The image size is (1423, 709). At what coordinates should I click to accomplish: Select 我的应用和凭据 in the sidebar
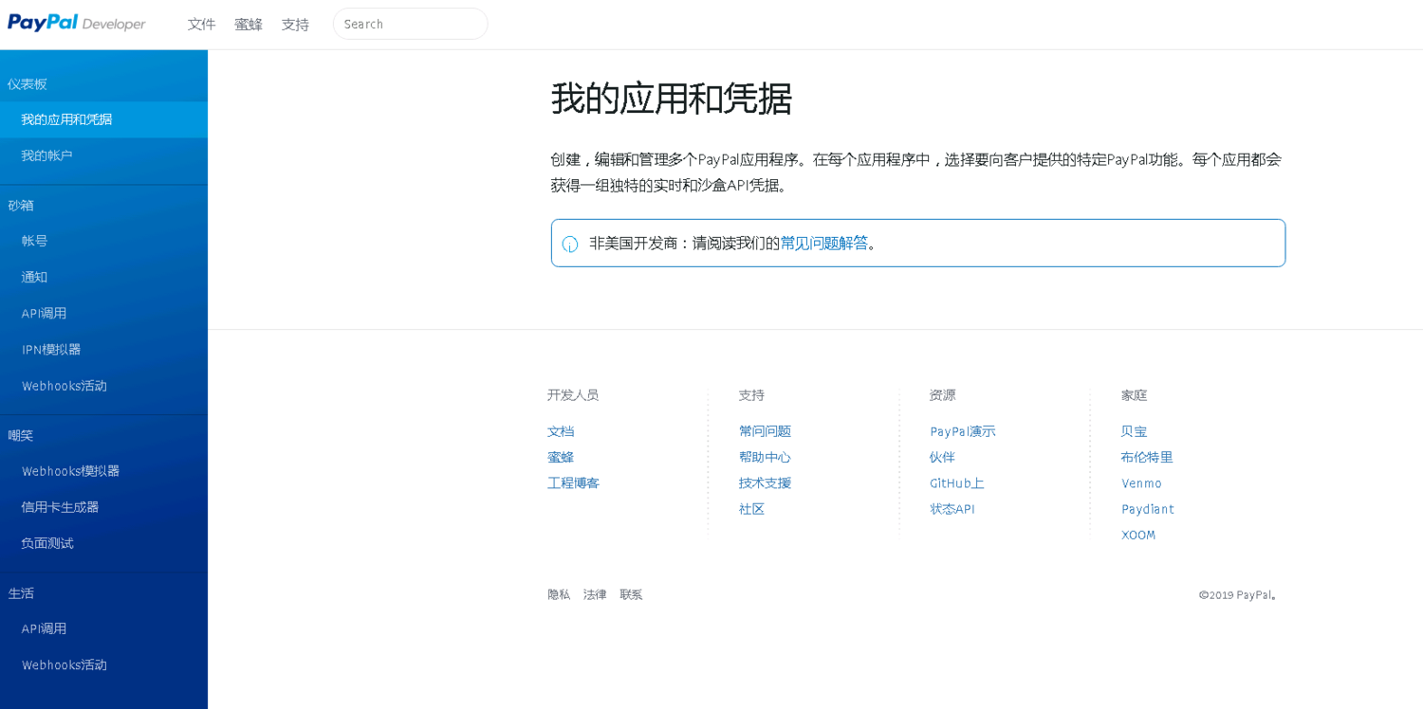click(x=103, y=119)
